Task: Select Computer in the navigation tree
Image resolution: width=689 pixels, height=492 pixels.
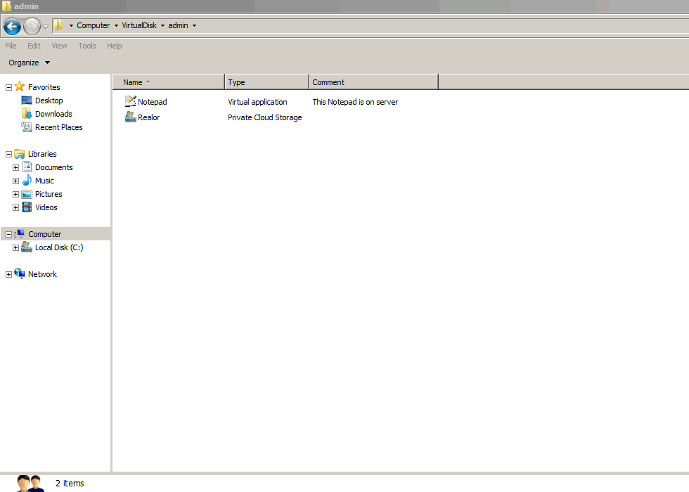Action: (x=44, y=234)
